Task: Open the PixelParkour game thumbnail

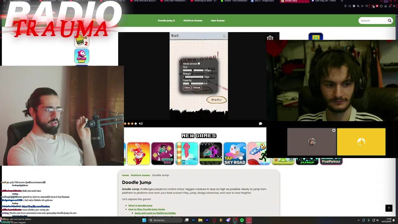Action: coord(331,161)
